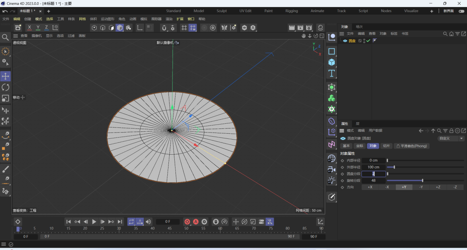Viewport: 467px width, 250px height.
Task: Open the 网格 menu in menu bar
Action: [82, 19]
